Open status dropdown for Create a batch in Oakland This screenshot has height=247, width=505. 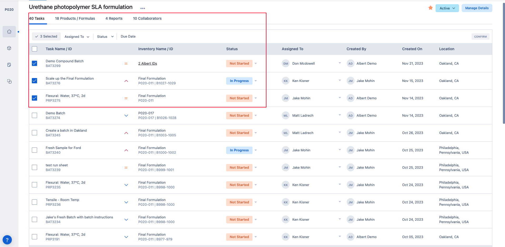tap(256, 133)
